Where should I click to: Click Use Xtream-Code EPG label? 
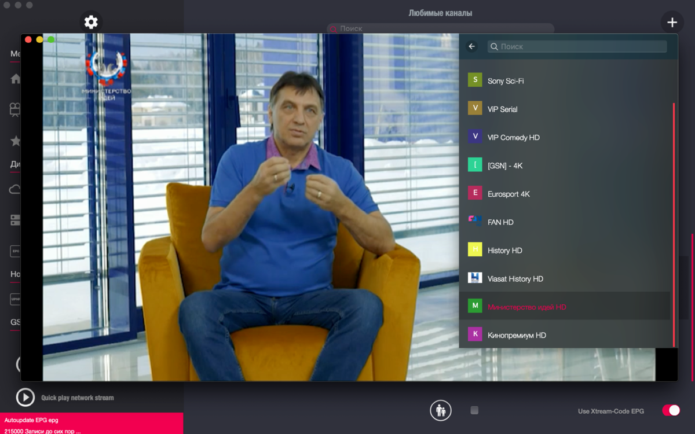611,411
